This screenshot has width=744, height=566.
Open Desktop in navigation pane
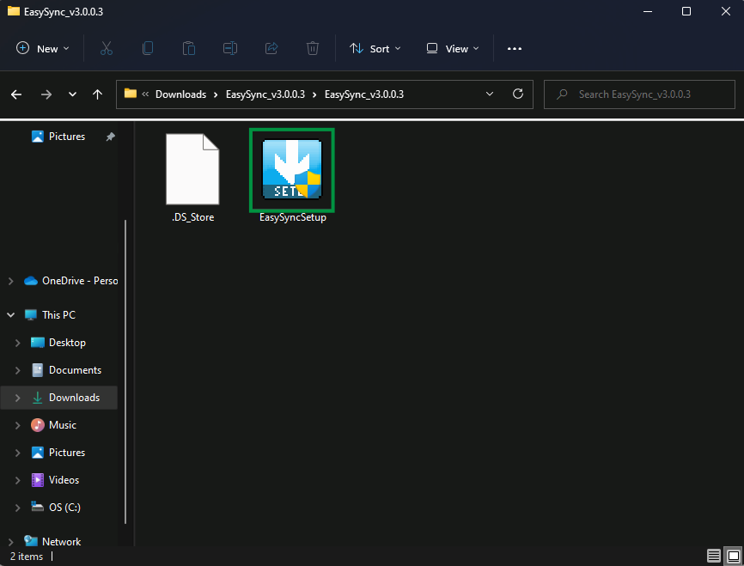tap(58, 343)
